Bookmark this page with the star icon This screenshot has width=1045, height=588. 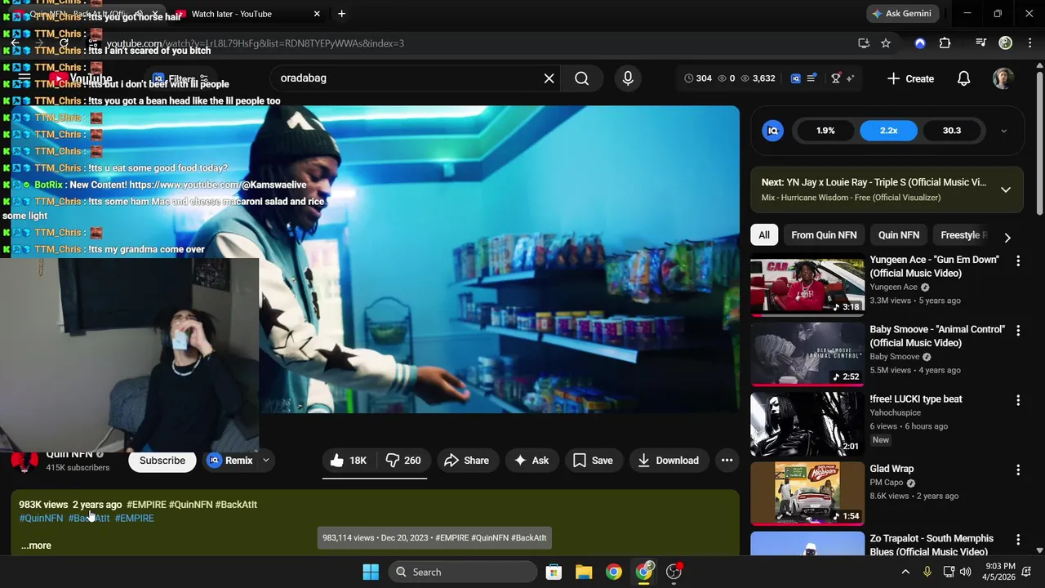886,43
